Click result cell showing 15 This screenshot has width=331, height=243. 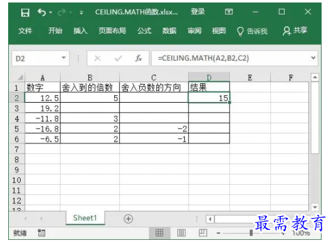[x=209, y=98]
